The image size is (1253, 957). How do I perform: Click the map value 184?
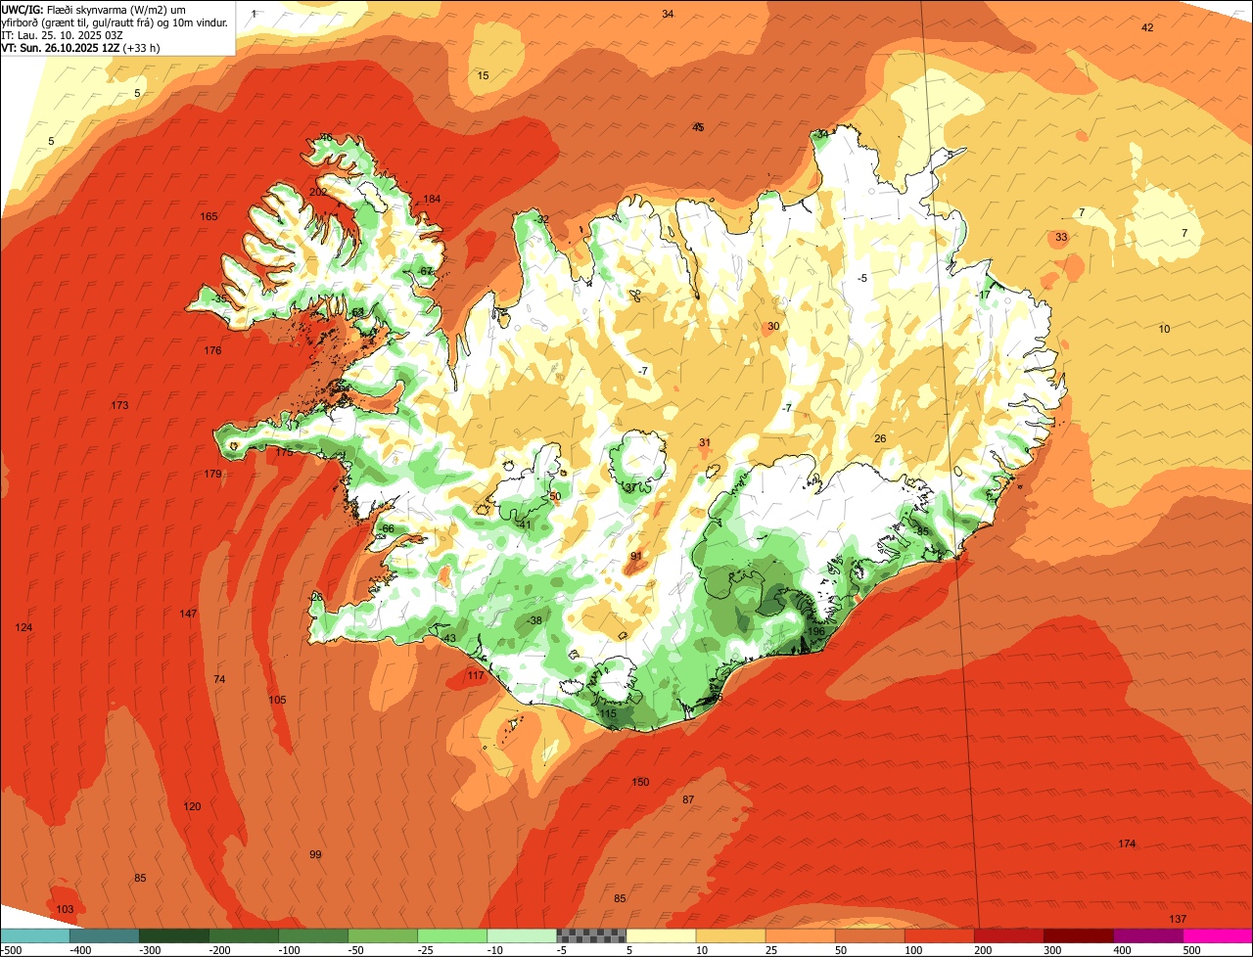[432, 199]
